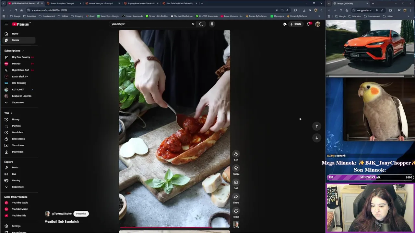Show more bookmarks in YouTube window
The height and width of the screenshot is (233, 415).
(x=319, y=16)
